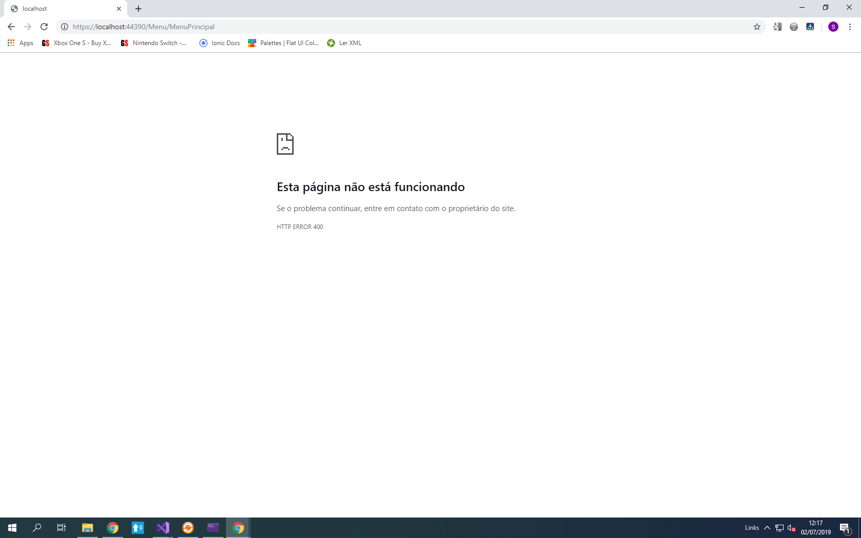Viewport: 861px width, 538px height.
Task: Open the network status tray icon
Action: tap(780, 528)
